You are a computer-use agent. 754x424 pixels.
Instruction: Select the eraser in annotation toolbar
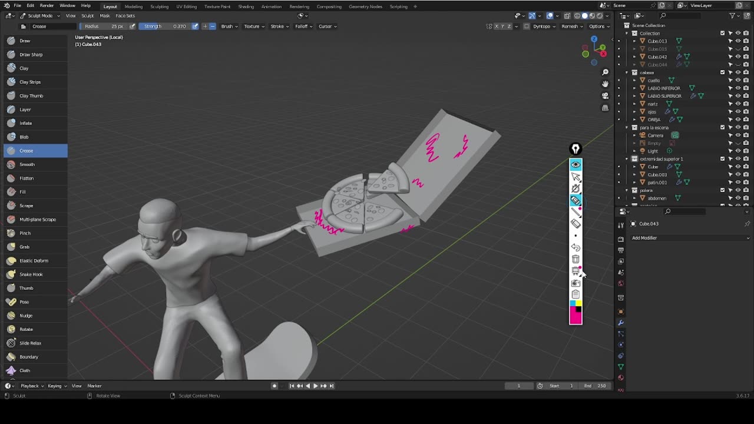pos(576,224)
